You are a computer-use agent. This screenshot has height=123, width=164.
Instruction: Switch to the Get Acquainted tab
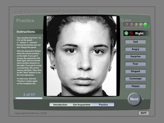click(x=82, y=105)
